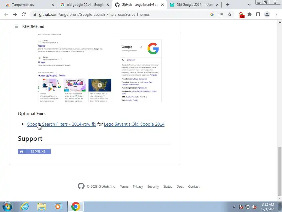Open the Security footer link
282x212 pixels.
point(153,187)
